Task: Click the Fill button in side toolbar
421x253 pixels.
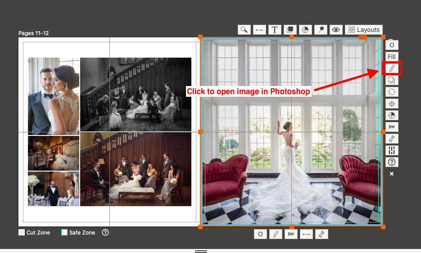Action: click(392, 57)
